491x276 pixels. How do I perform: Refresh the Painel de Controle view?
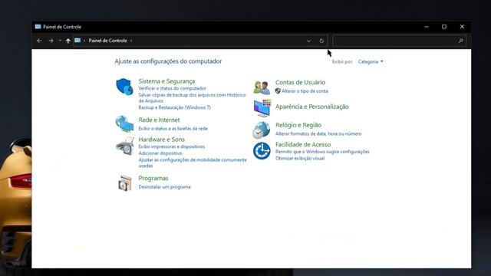pyautogui.click(x=321, y=41)
